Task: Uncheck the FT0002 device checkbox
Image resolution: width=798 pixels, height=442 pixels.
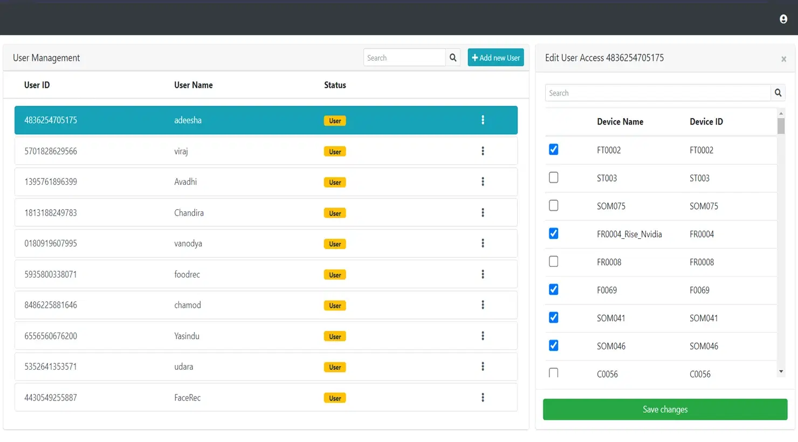Action: tap(553, 149)
